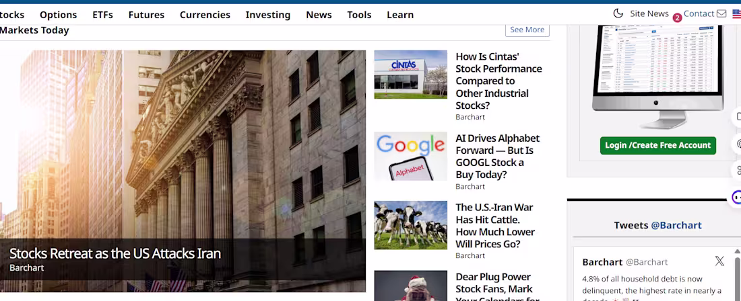741x301 pixels.
Task: Open the Investing menu
Action: (268, 15)
